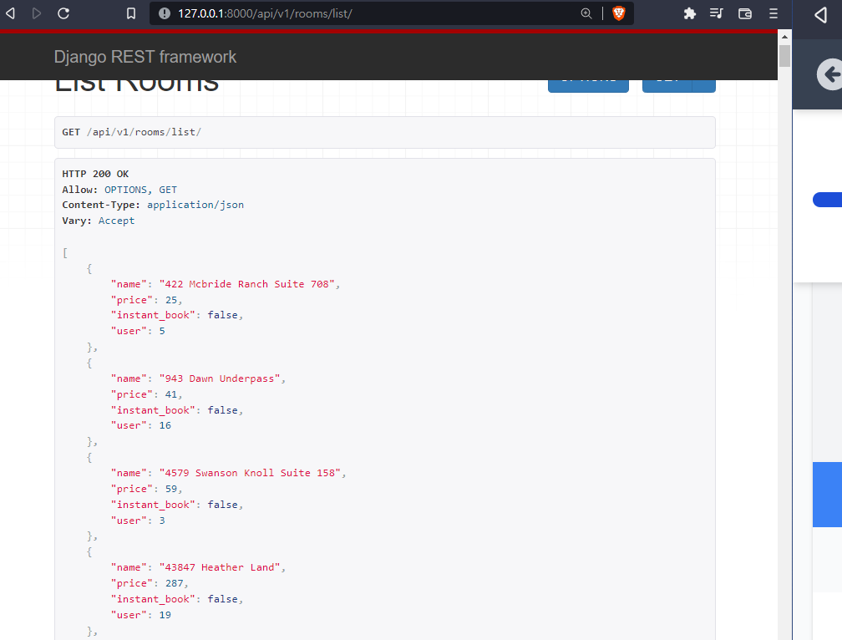Viewport: 842px width, 640px height.
Task: Click the user value 5
Action: coord(162,331)
